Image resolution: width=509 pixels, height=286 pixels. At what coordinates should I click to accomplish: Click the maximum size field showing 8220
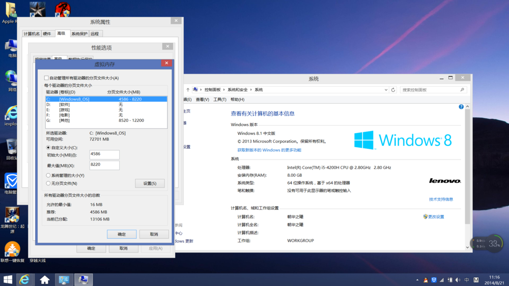(104, 165)
